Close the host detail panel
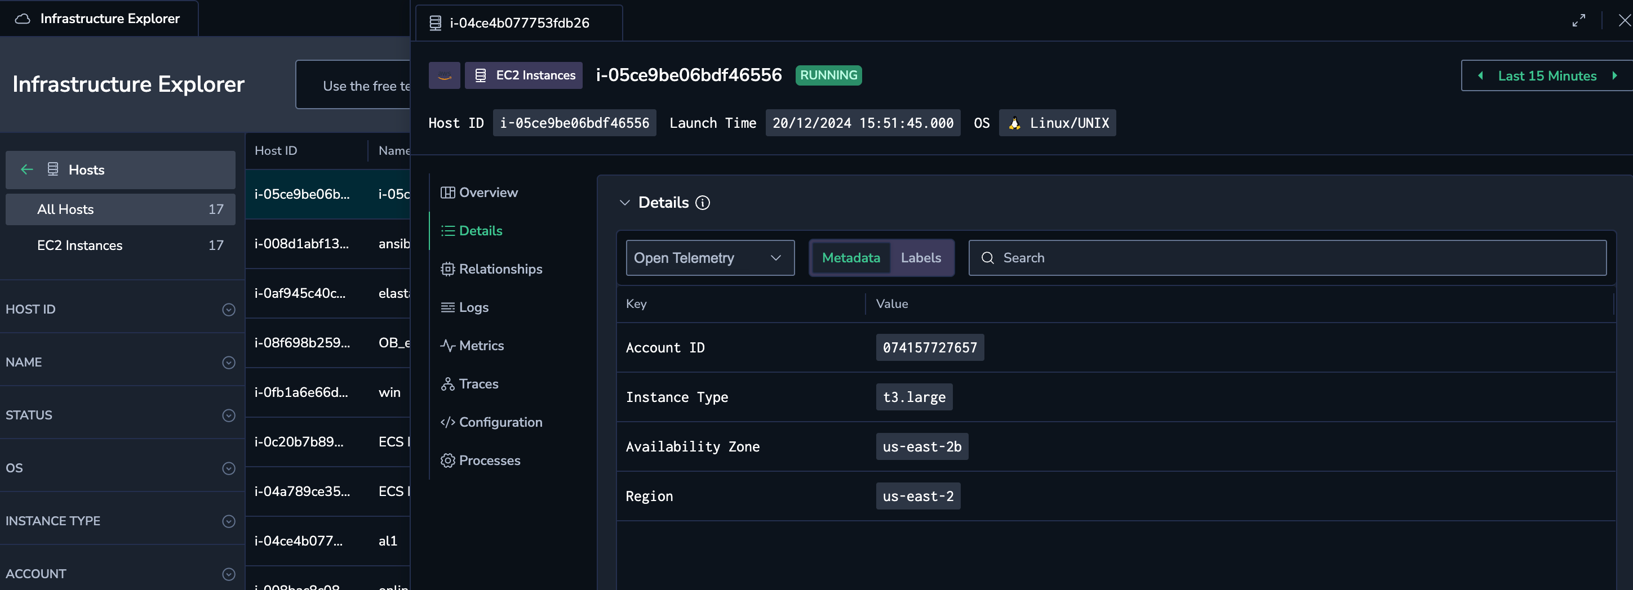The height and width of the screenshot is (590, 1633). 1624,20
